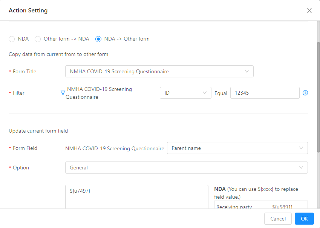
Task: Click the 'Action Setting' dialog title
Action: [28, 11]
